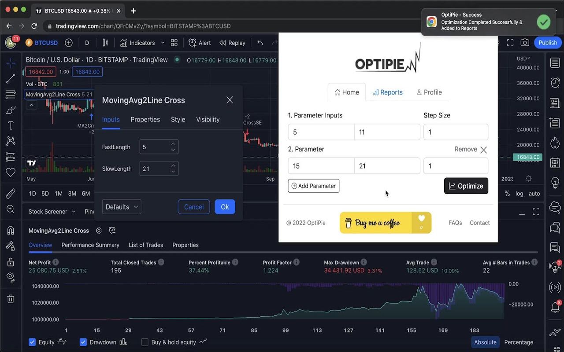The height and width of the screenshot is (352, 564).
Task: Open the Defaults dropdown in indicator settings
Action: [x=121, y=206]
